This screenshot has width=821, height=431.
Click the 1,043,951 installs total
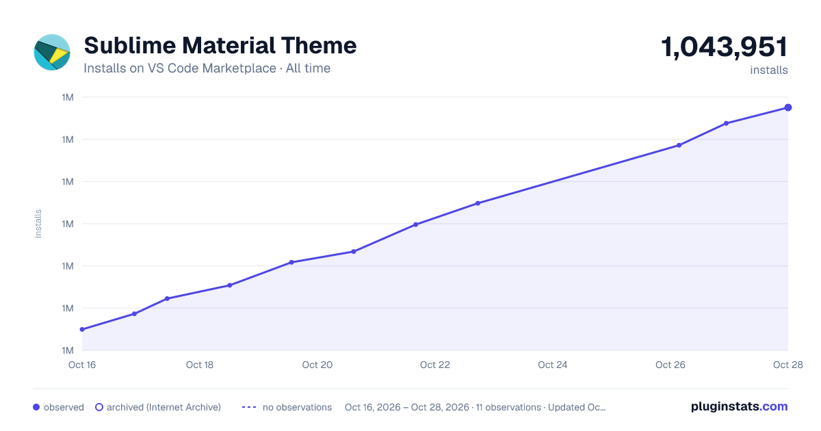(x=724, y=47)
